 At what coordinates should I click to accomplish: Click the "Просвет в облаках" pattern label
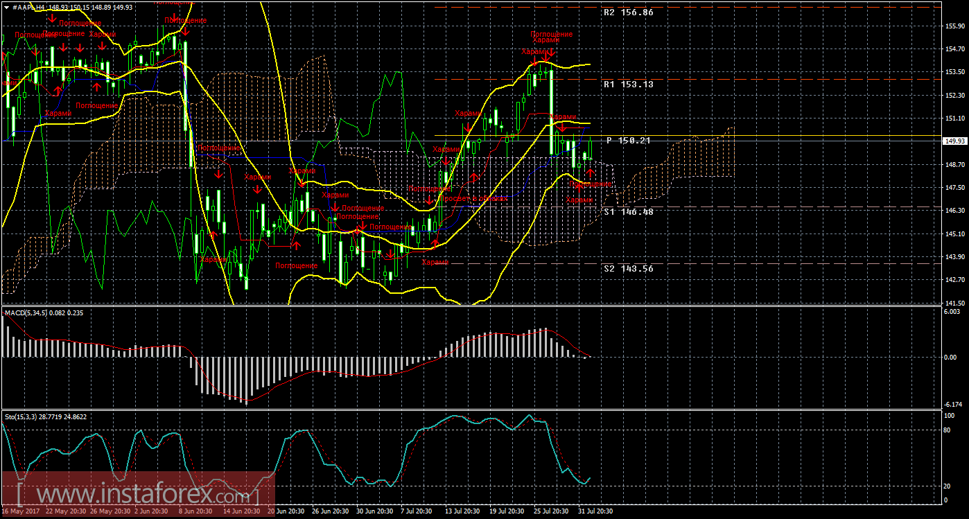pyautogui.click(x=475, y=198)
